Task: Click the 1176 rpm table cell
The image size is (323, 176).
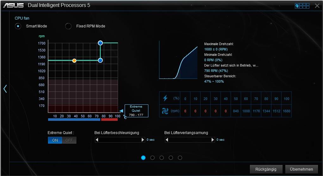Action: click(x=256, y=111)
